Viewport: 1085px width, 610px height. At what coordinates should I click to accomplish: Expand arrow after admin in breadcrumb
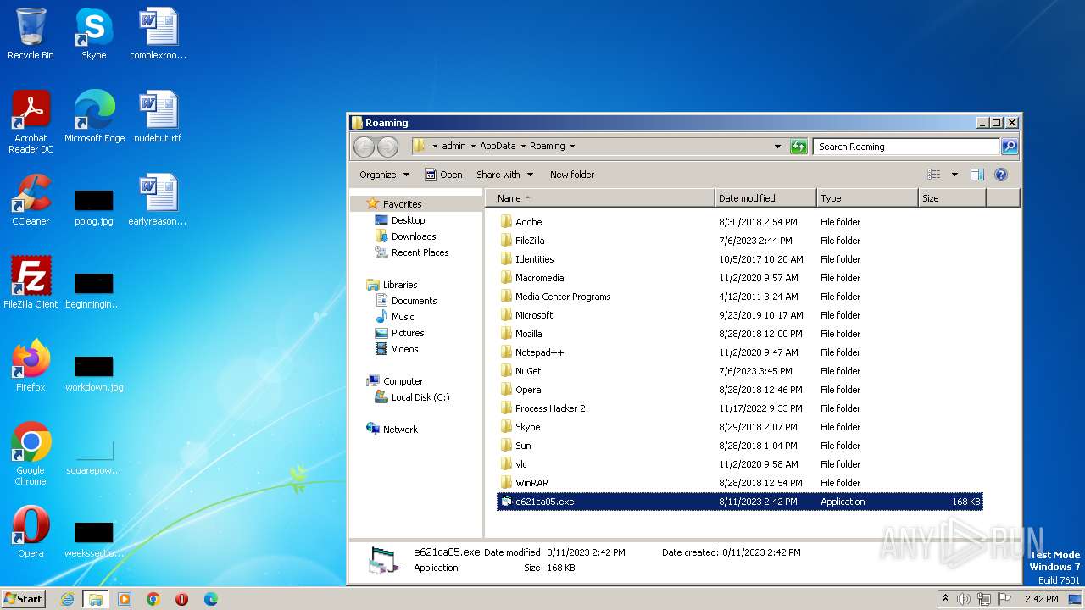(x=473, y=147)
